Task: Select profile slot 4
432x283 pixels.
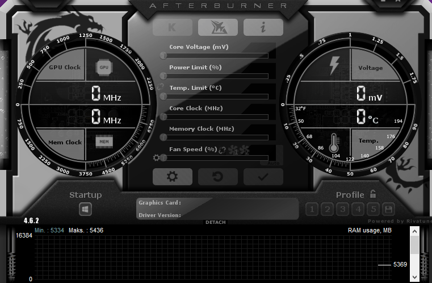Action: coord(358,209)
